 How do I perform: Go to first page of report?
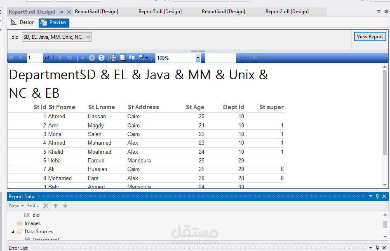pyautogui.click(x=11, y=58)
